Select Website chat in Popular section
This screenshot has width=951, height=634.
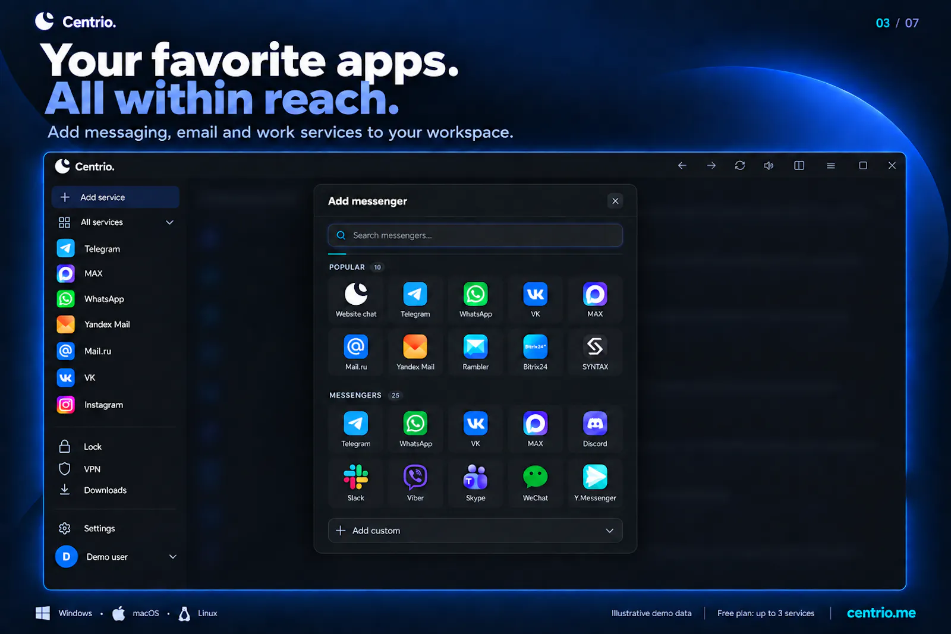[356, 299]
